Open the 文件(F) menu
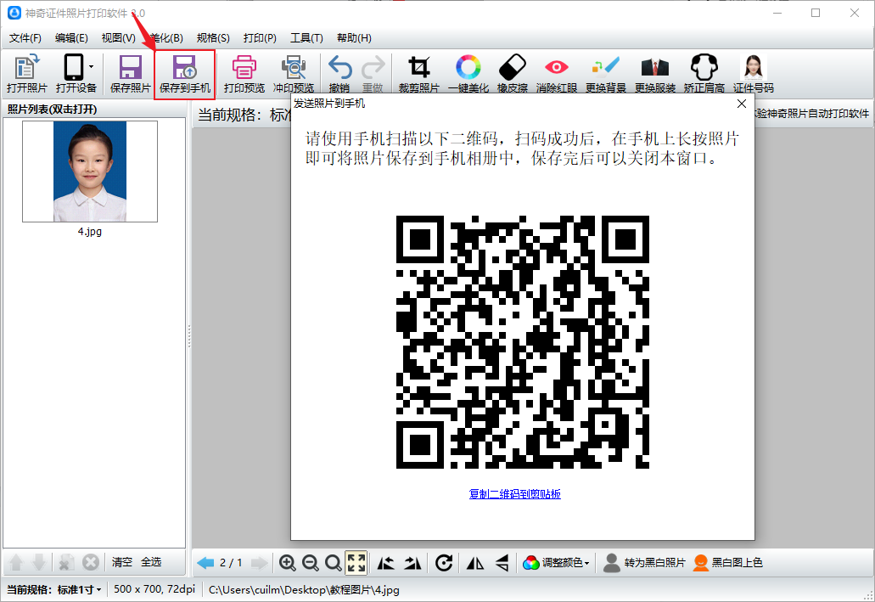Image resolution: width=875 pixels, height=602 pixels. pos(25,38)
